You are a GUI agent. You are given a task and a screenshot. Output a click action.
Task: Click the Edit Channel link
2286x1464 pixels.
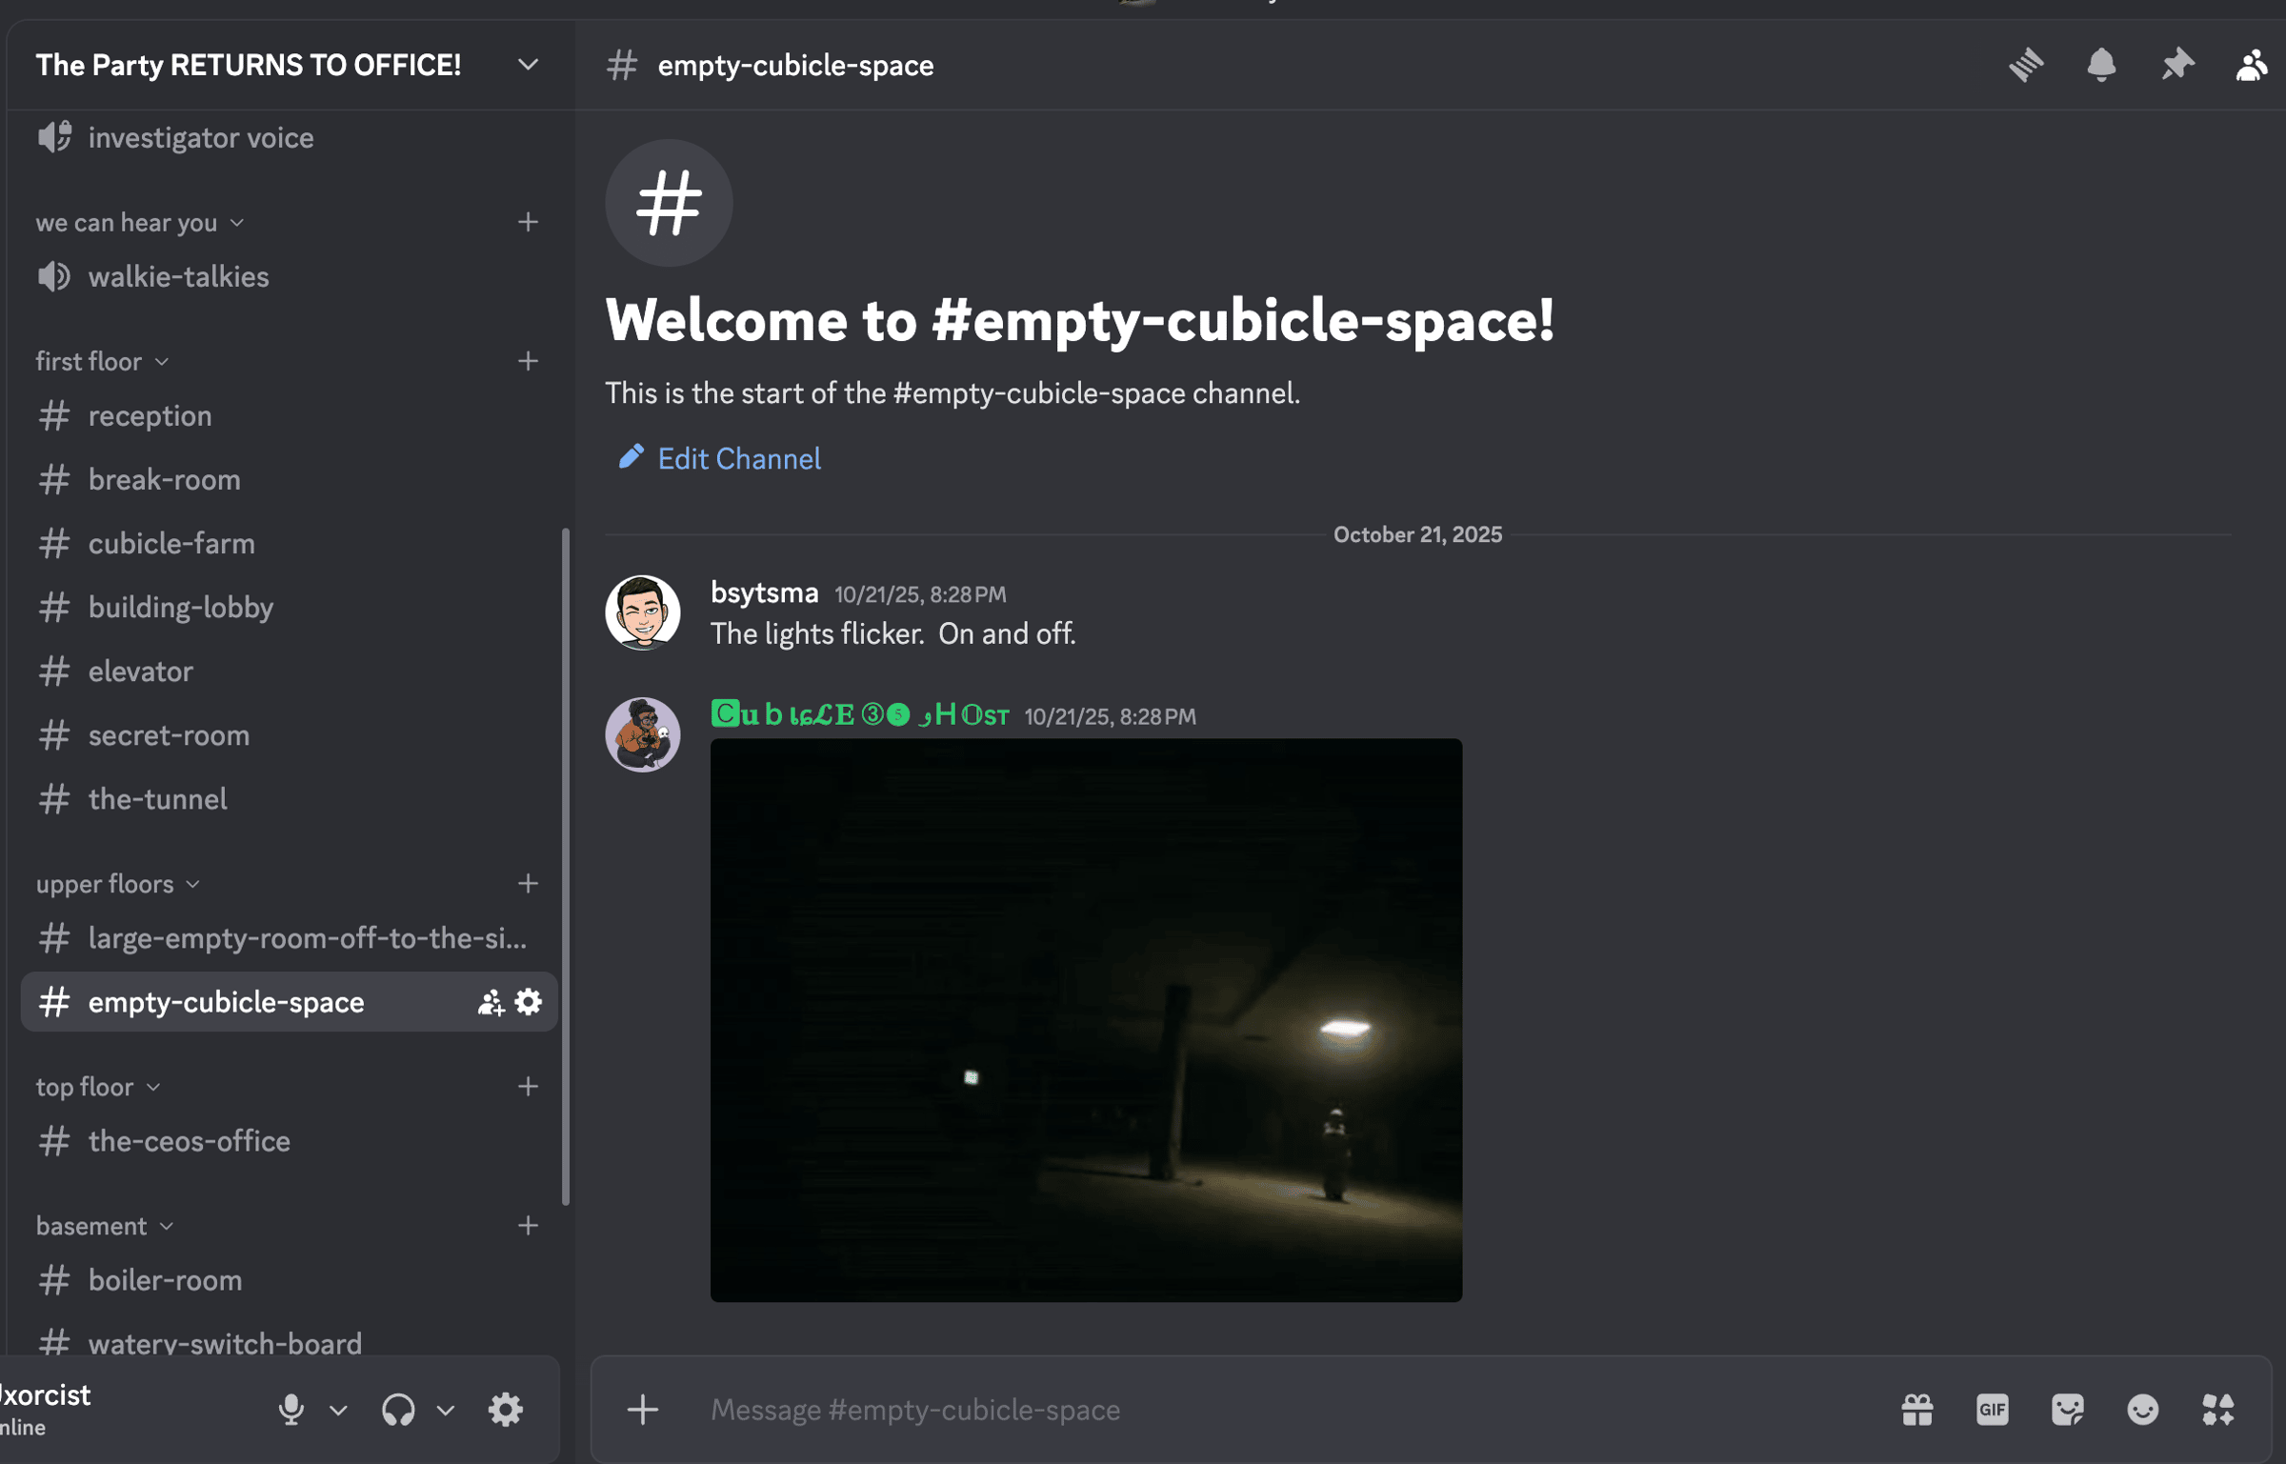[738, 458]
